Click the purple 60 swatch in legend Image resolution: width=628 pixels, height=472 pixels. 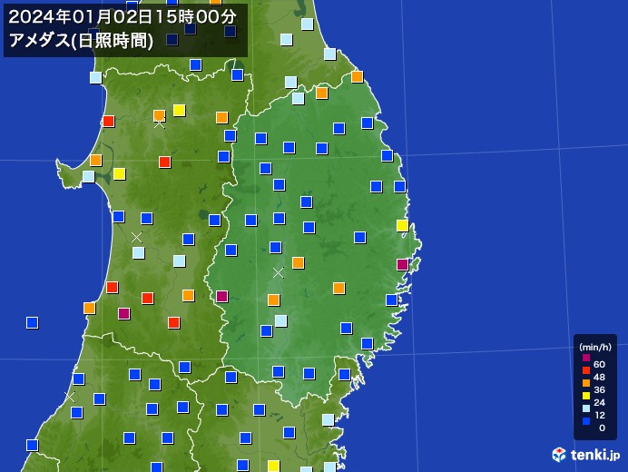(x=586, y=358)
